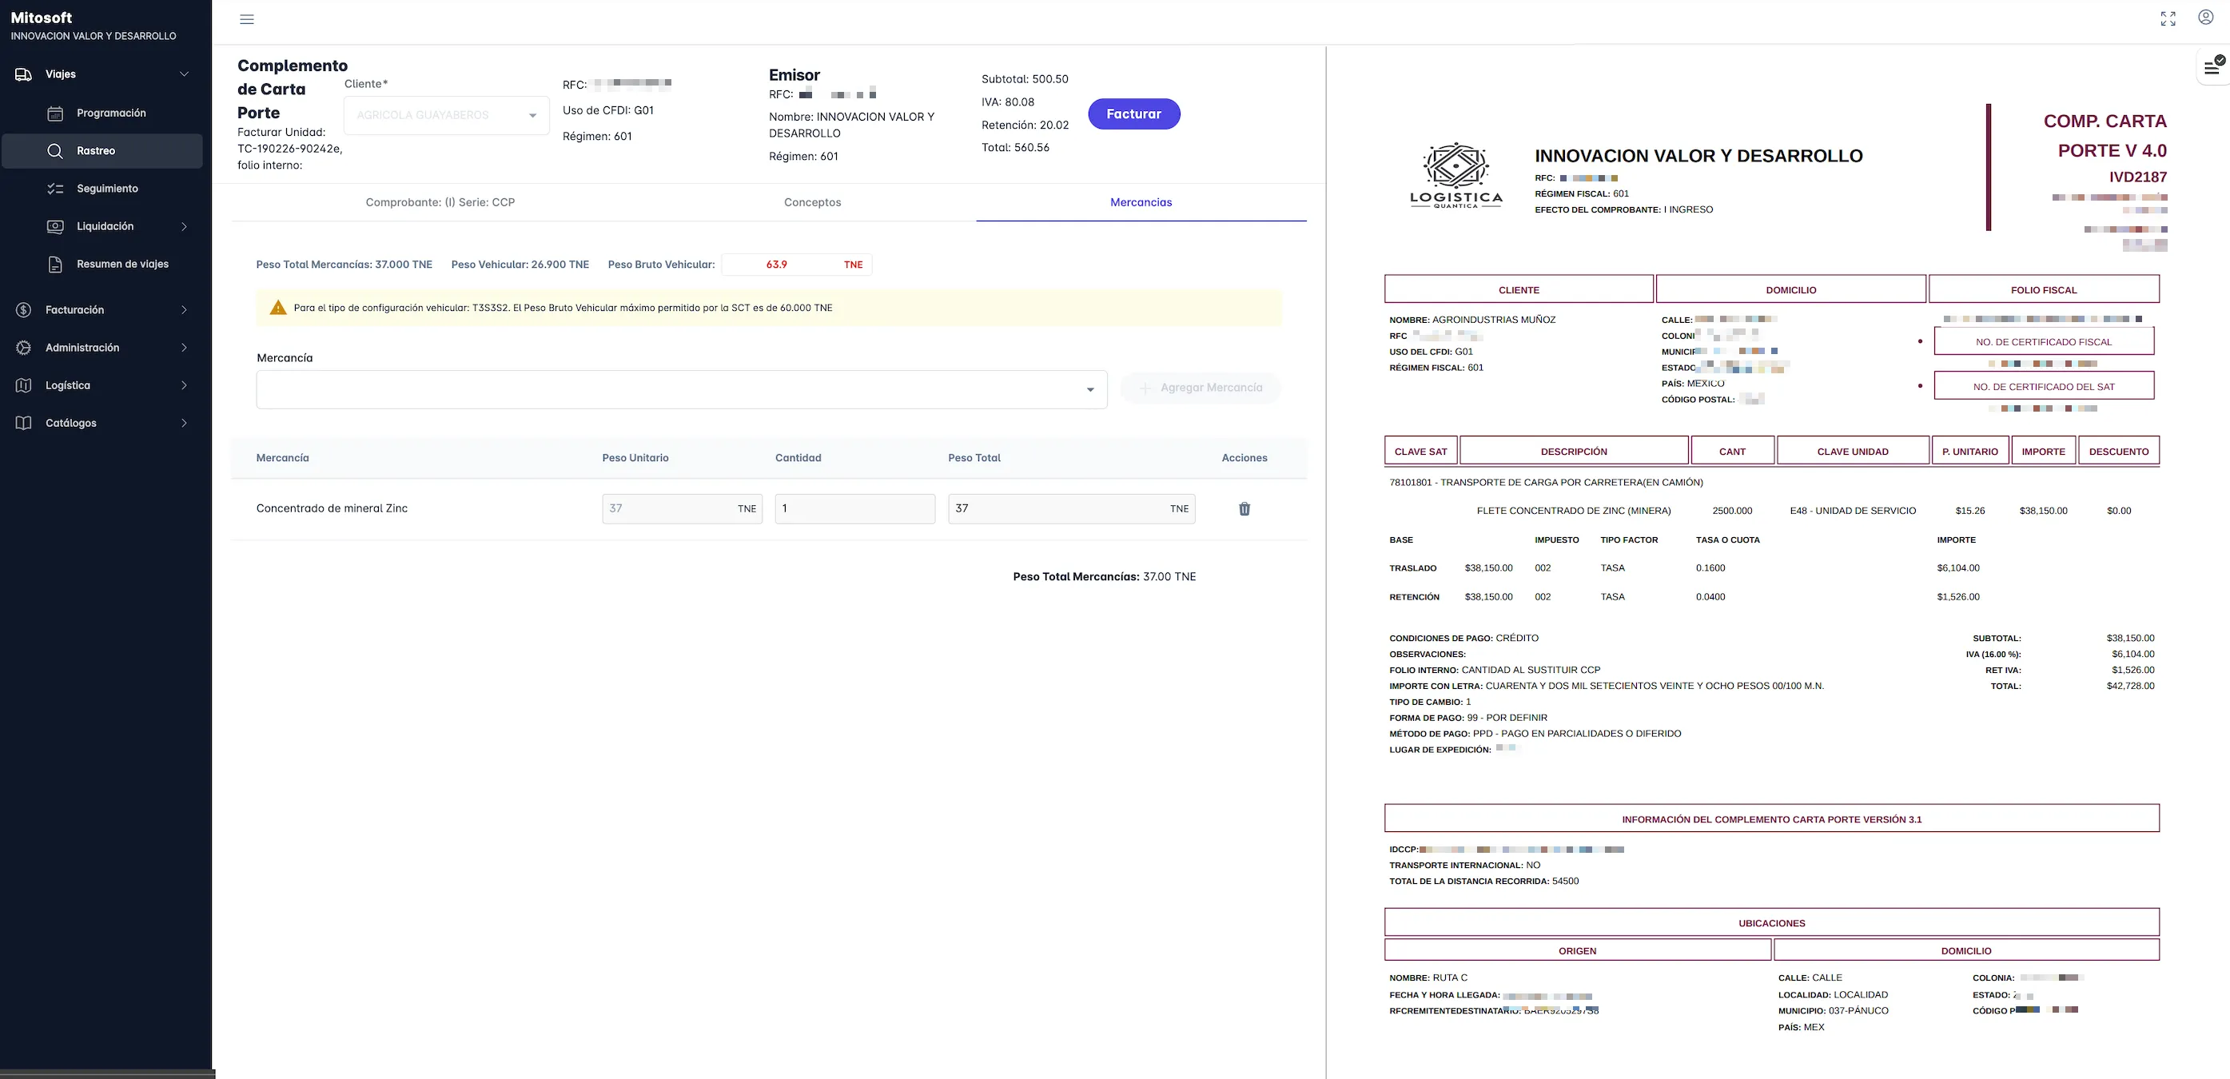The width and height of the screenshot is (2230, 1079).
Task: Click the Viajes truck icon
Action: point(24,74)
